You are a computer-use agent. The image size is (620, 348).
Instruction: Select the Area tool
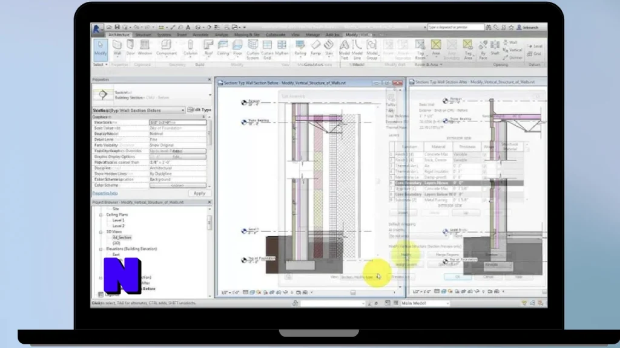tap(436, 48)
